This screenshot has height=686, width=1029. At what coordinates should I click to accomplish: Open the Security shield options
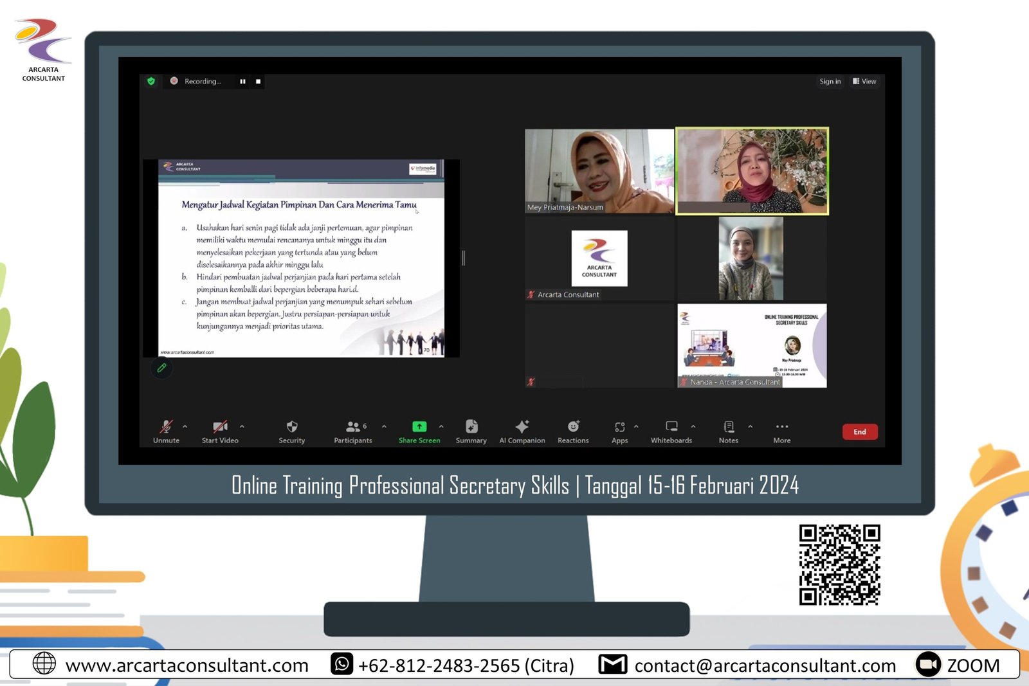point(291,428)
